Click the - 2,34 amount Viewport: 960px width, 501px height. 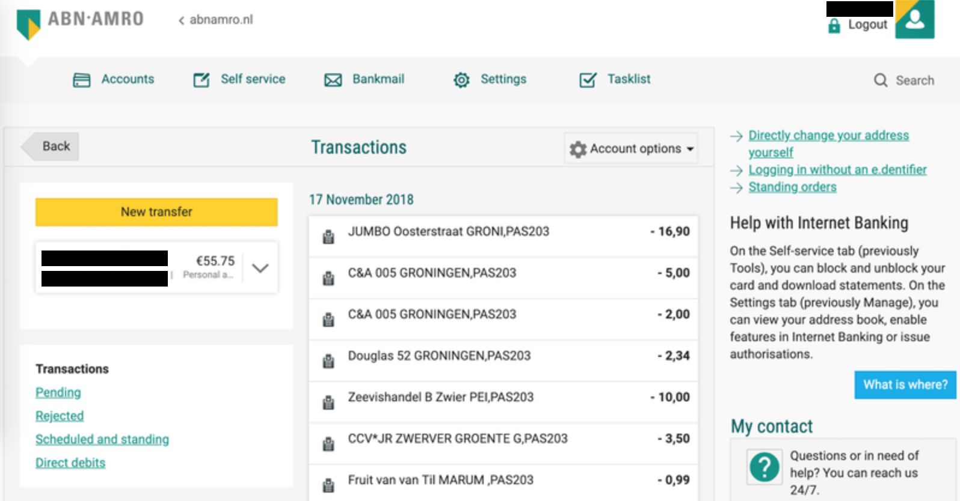pos(674,356)
